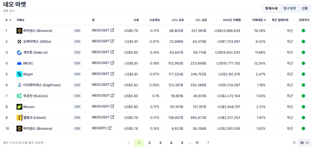Sort by 거래소 column header
317x151 pixels.
(x=21, y=20)
